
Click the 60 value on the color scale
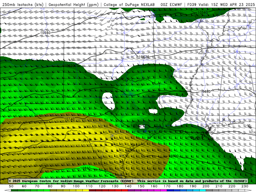tap(24, 186)
